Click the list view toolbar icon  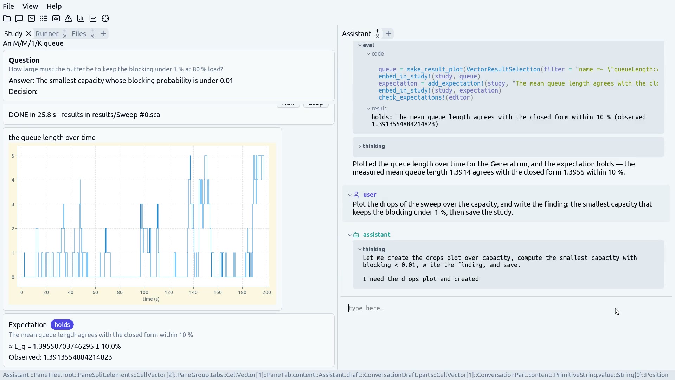point(44,19)
